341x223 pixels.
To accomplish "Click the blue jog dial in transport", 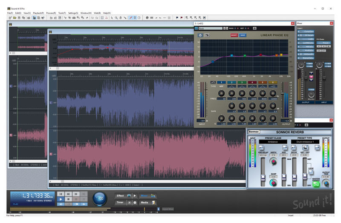I will pos(99,198).
